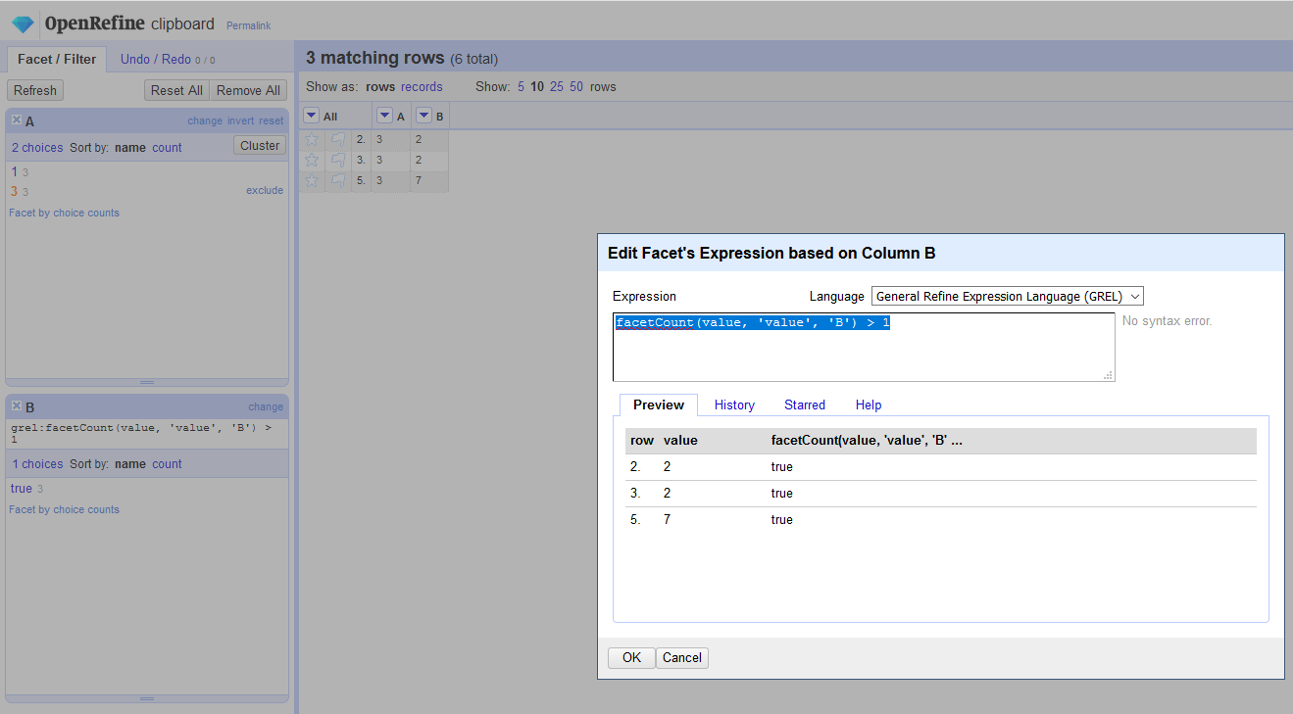Star row 3 in the data grid

coord(312,160)
